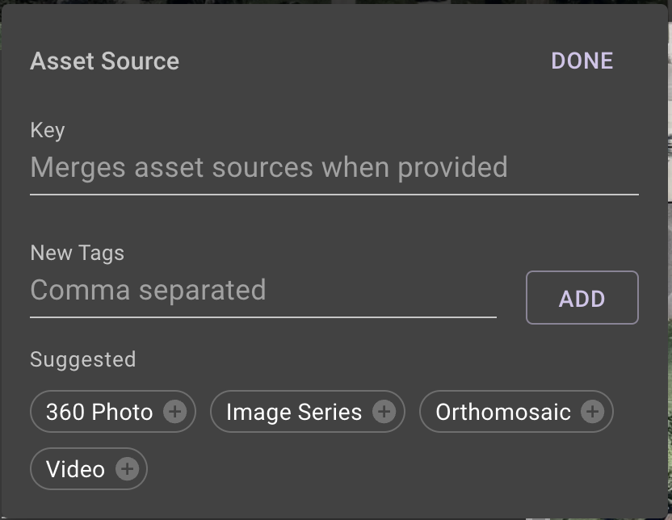Click the New Tags label

click(x=77, y=253)
